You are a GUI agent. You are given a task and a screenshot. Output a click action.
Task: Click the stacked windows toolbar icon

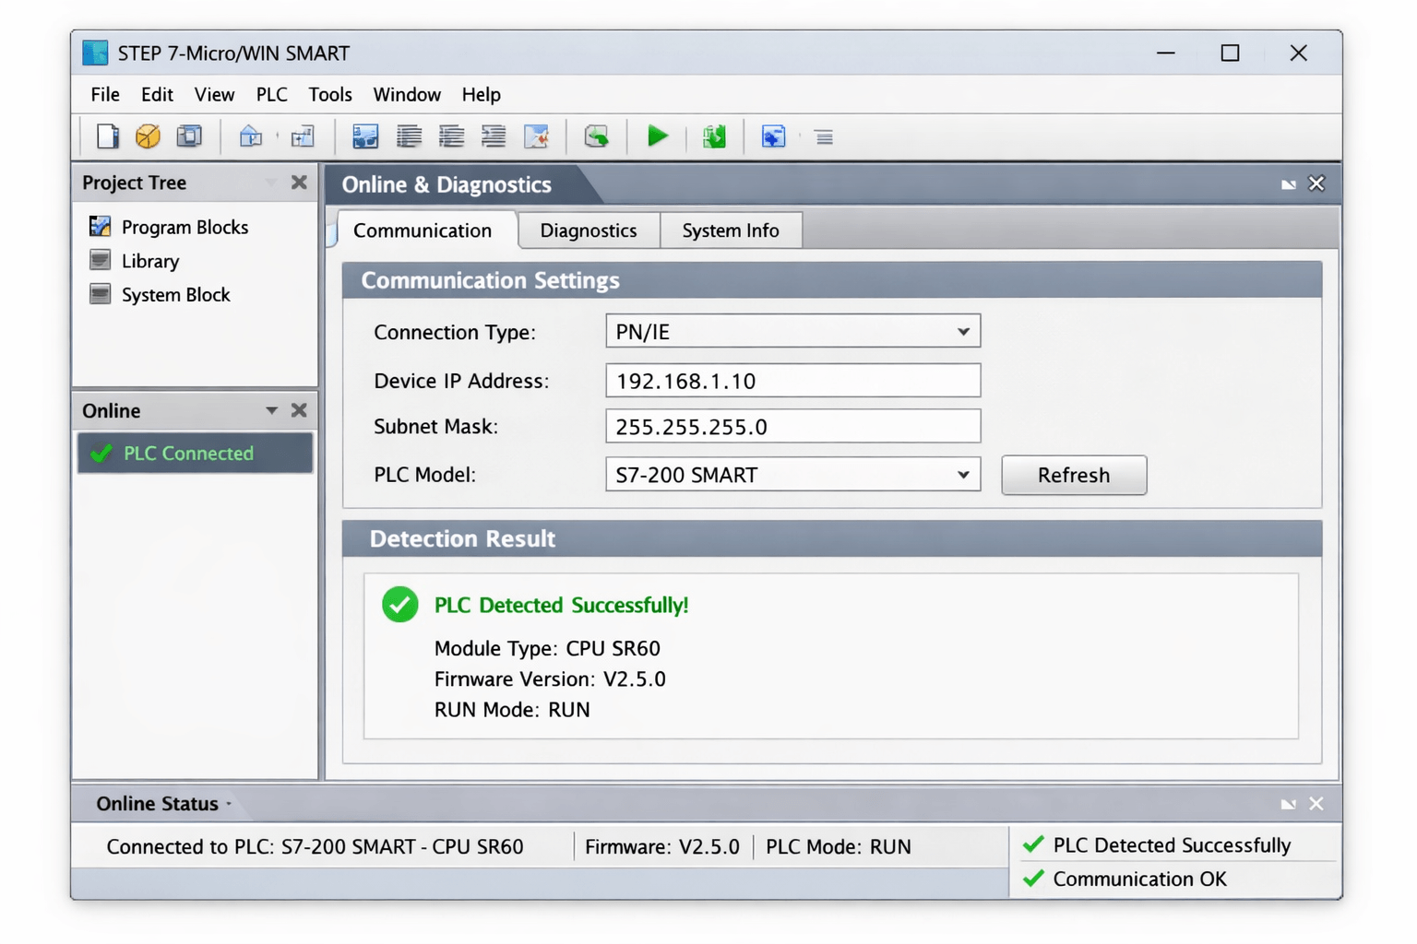pos(189,136)
